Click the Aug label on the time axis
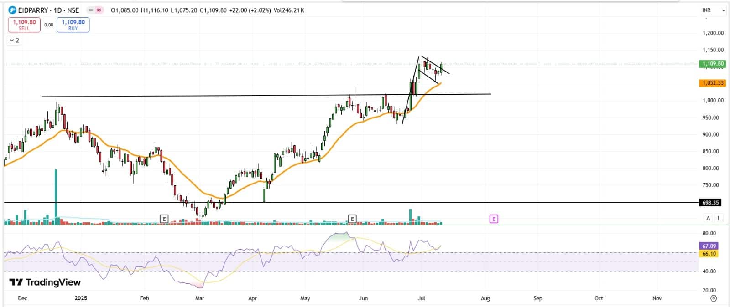The width and height of the screenshot is (730, 307). [x=485, y=298]
